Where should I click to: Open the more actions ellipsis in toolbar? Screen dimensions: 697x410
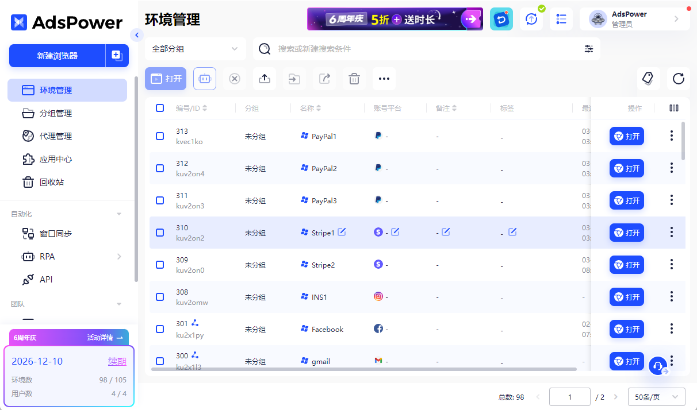pos(384,79)
